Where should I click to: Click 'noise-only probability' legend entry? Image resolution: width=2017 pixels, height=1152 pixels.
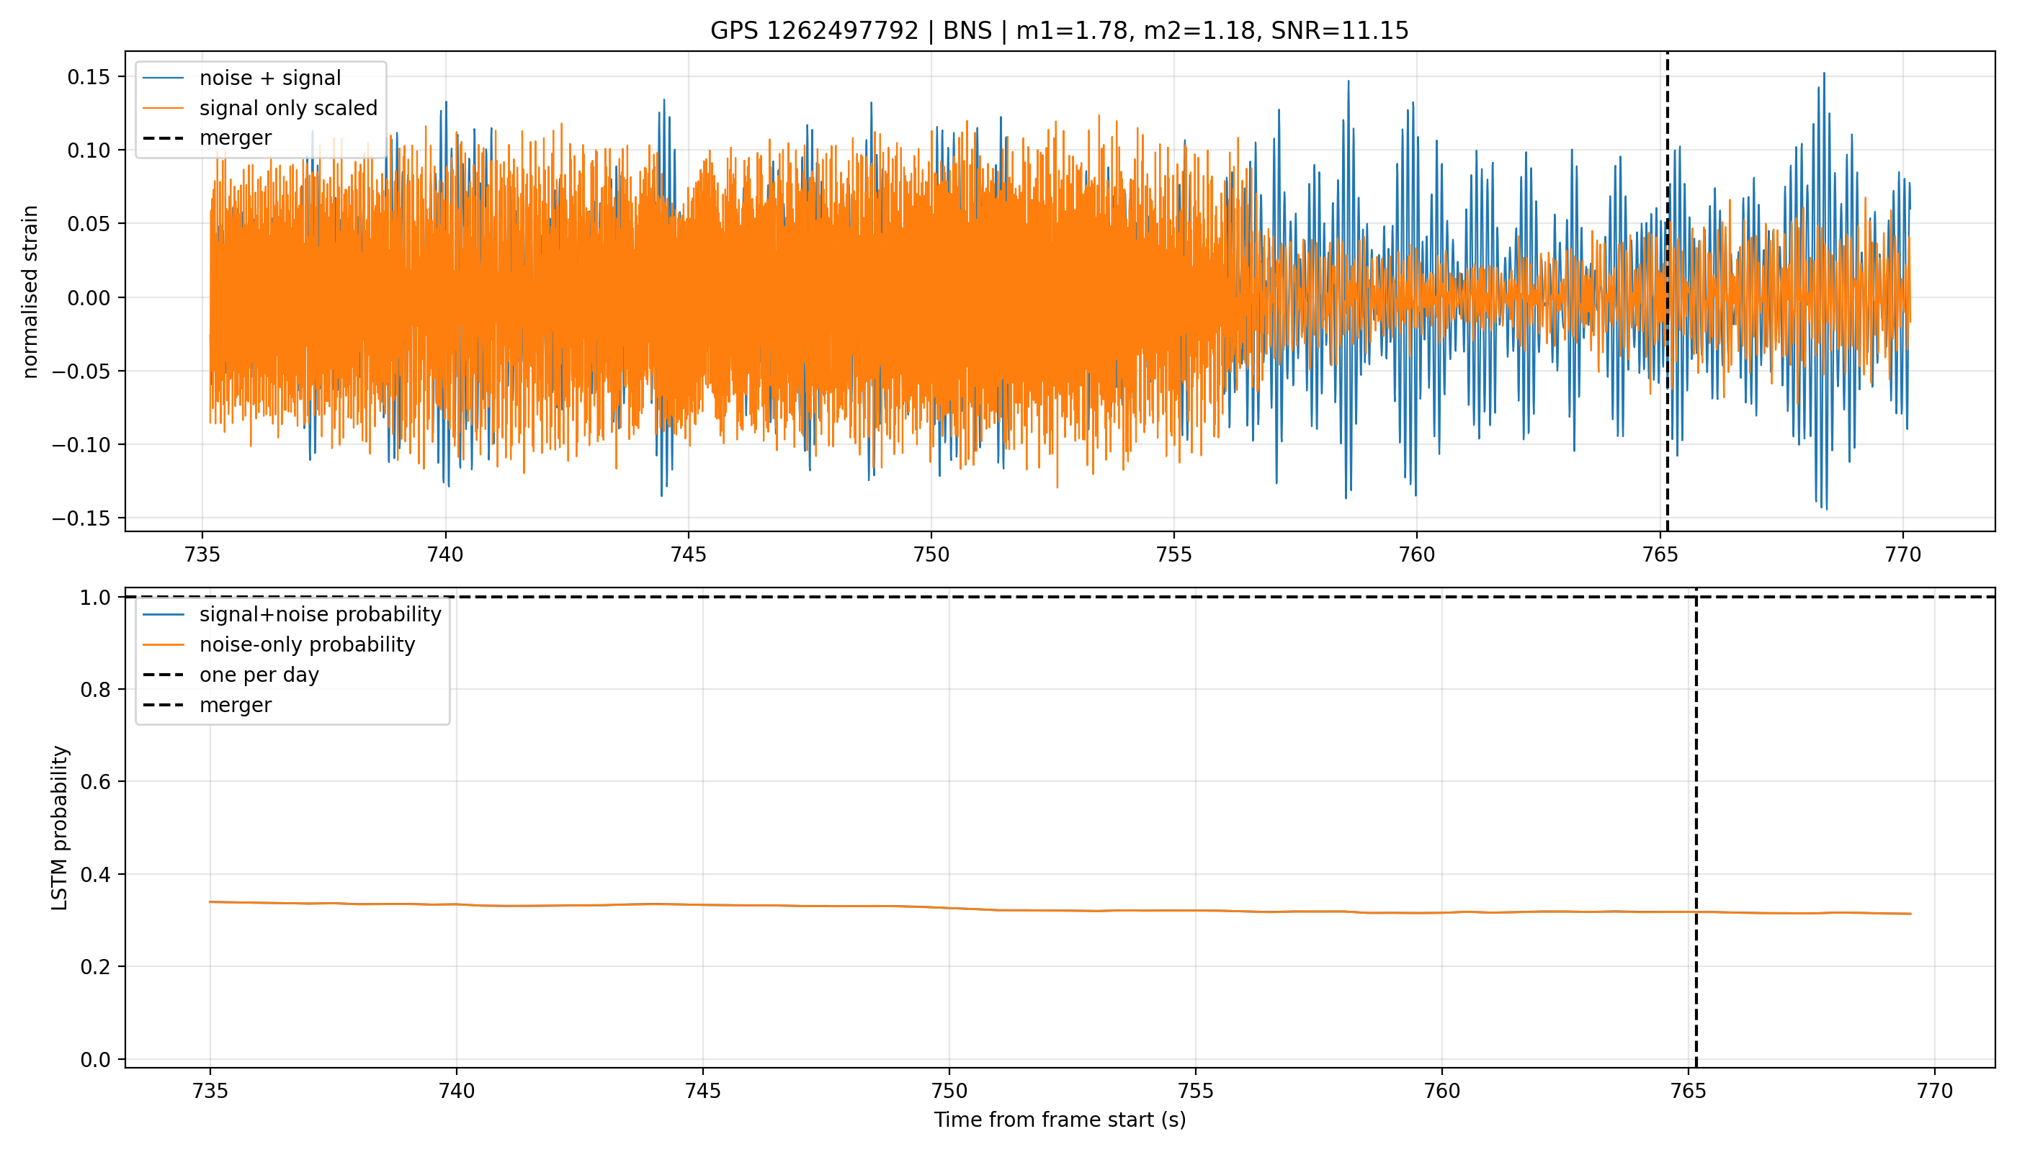[x=307, y=645]
